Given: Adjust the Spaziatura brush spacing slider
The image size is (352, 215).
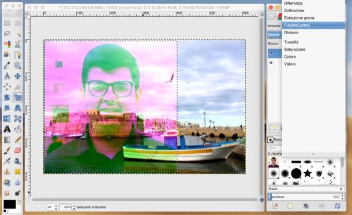Looking at the screenshot, I should click(305, 197).
